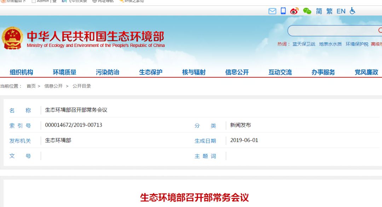Open 核与辐射 navigation menu
The image size is (382, 207).
tap(194, 72)
